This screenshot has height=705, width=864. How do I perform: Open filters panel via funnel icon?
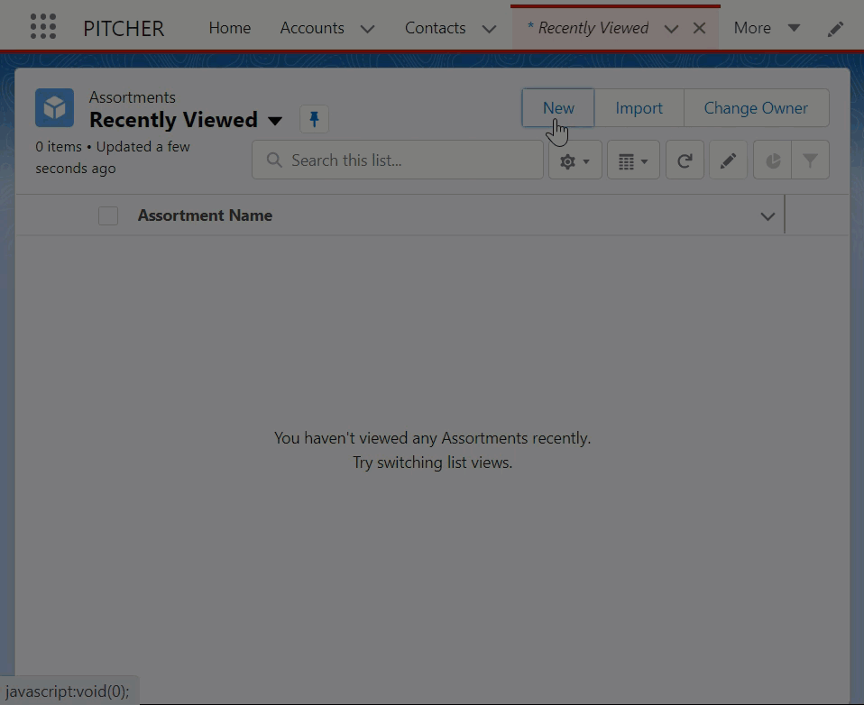[x=810, y=160]
